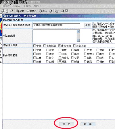Click the 提交 submit button
The width and height of the screenshot is (115, 129).
pyautogui.click(x=66, y=124)
